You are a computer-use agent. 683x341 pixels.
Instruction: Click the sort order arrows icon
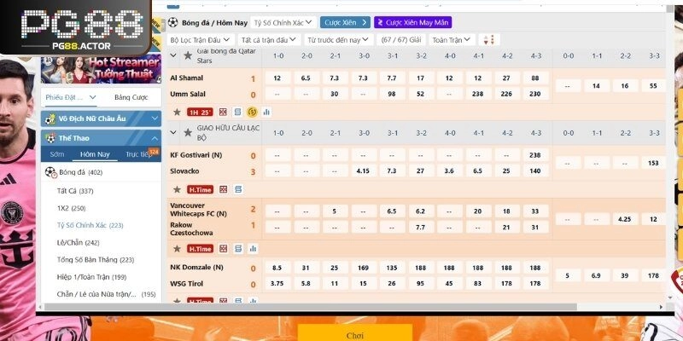point(489,40)
